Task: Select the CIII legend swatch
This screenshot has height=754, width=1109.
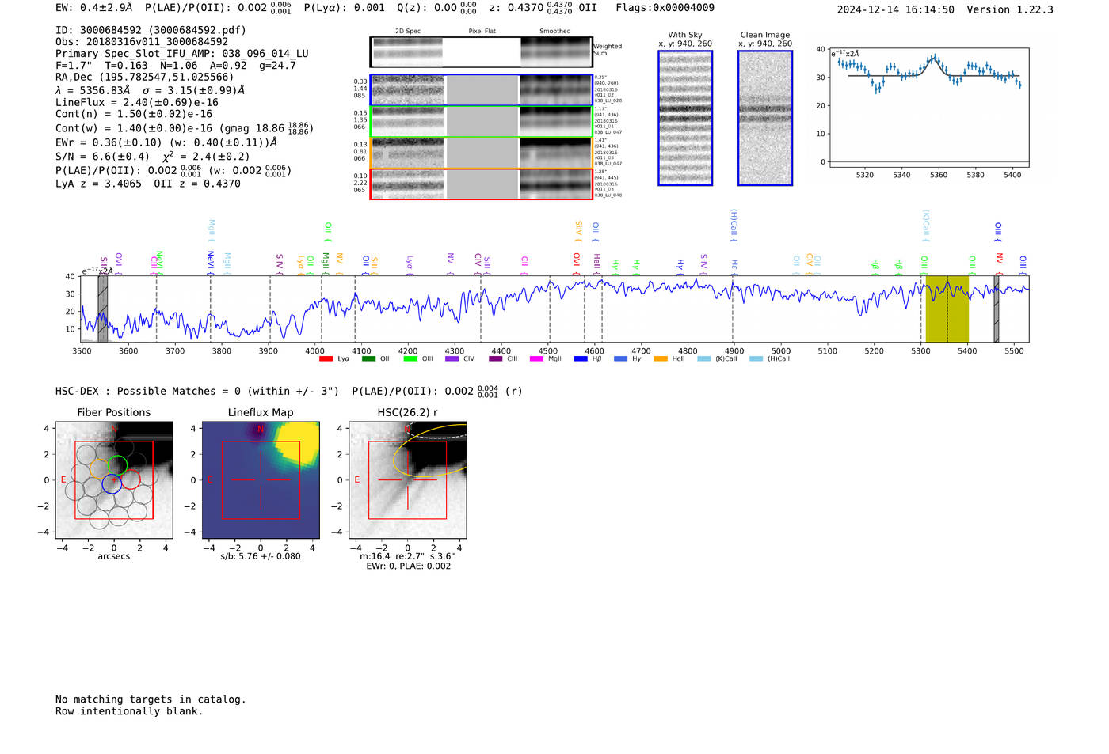Action: 496,359
